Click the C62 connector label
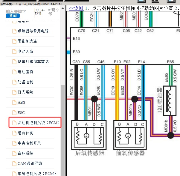The image size is (180, 176). [150, 31]
